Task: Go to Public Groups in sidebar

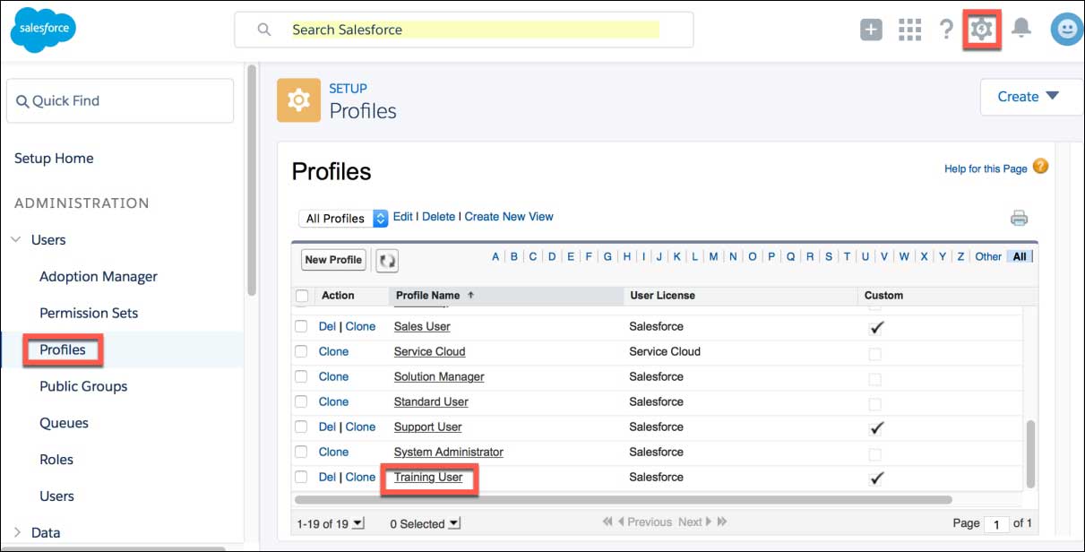Action: (x=83, y=386)
